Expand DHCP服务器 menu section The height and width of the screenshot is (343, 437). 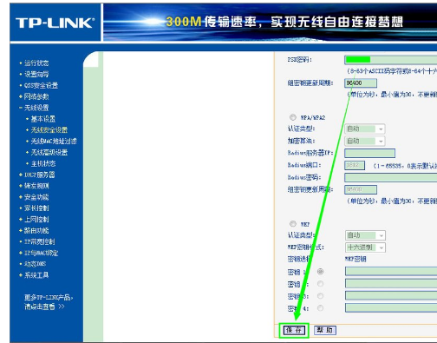coord(40,175)
